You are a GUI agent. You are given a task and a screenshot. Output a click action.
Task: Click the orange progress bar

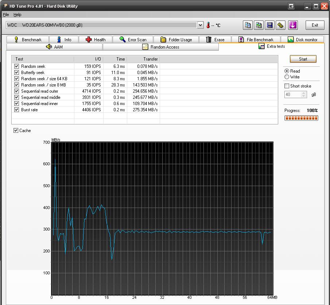click(x=301, y=118)
